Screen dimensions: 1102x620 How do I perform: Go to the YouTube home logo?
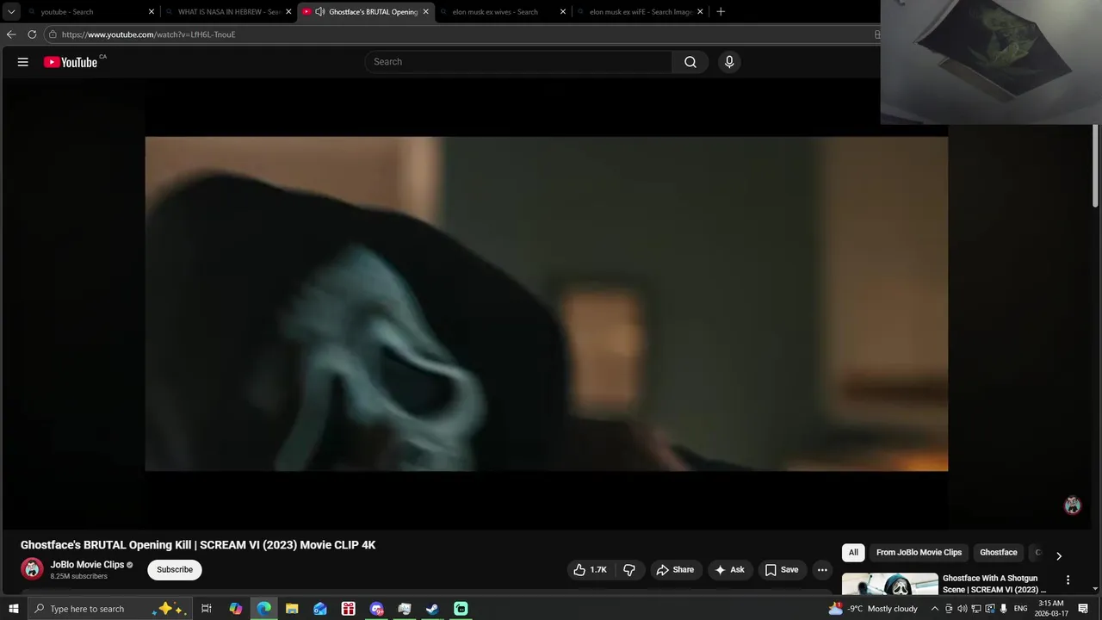(x=71, y=62)
